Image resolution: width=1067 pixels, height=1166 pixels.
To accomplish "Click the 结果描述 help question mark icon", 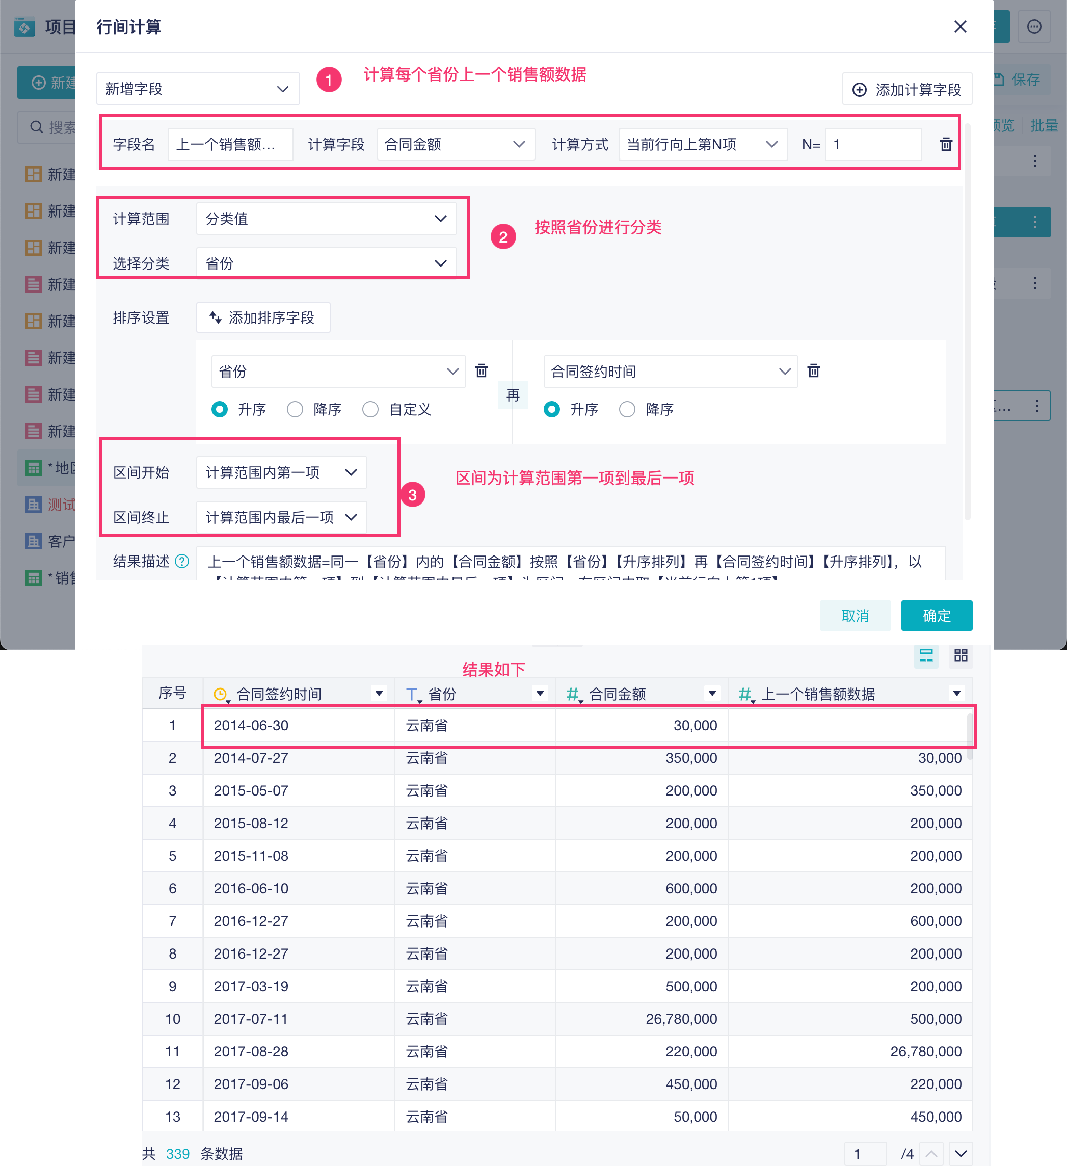I will coord(181,561).
